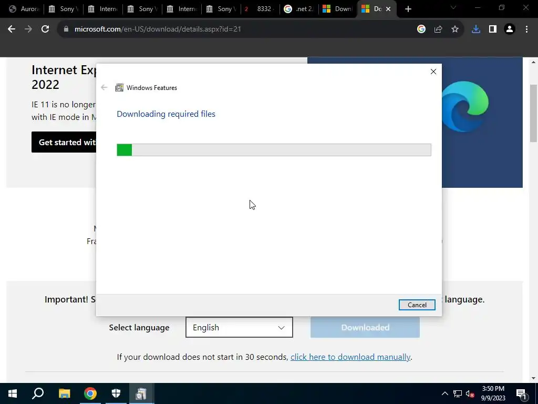Image resolution: width=538 pixels, height=404 pixels.
Task: Bookmark this page with star
Action: click(x=455, y=29)
